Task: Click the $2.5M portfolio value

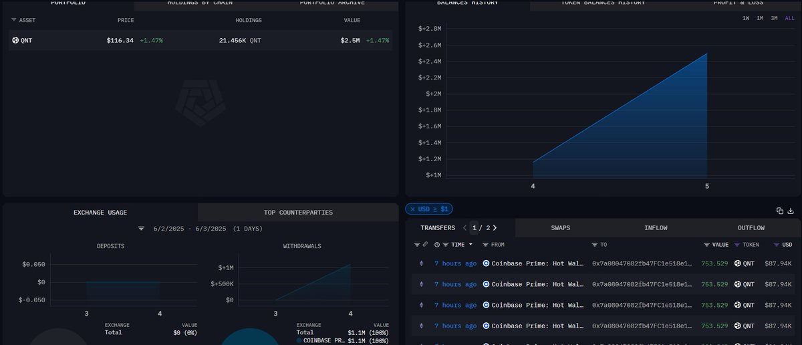Action: click(350, 41)
